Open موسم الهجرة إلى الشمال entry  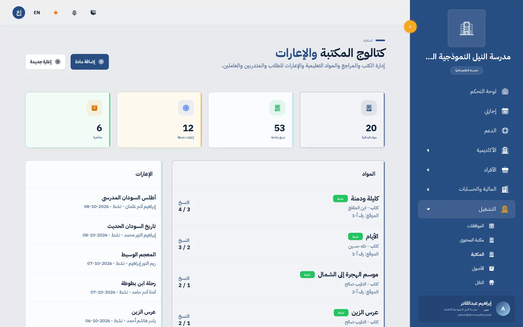tap(278, 283)
